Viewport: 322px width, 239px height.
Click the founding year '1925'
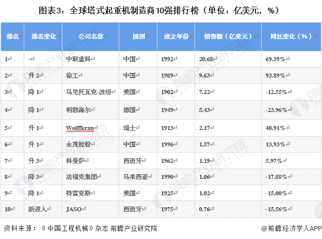click(x=167, y=193)
